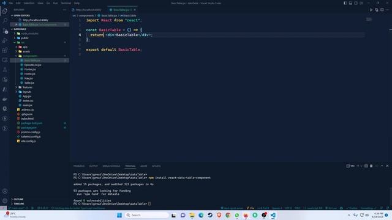Open editor More Actions ellipsis
392x220 pixels.
[x=387, y=10]
